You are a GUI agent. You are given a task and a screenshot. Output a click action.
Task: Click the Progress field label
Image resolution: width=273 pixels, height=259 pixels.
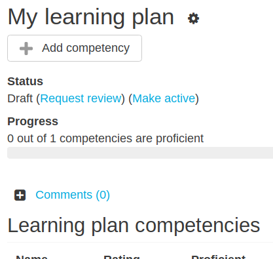(33, 121)
